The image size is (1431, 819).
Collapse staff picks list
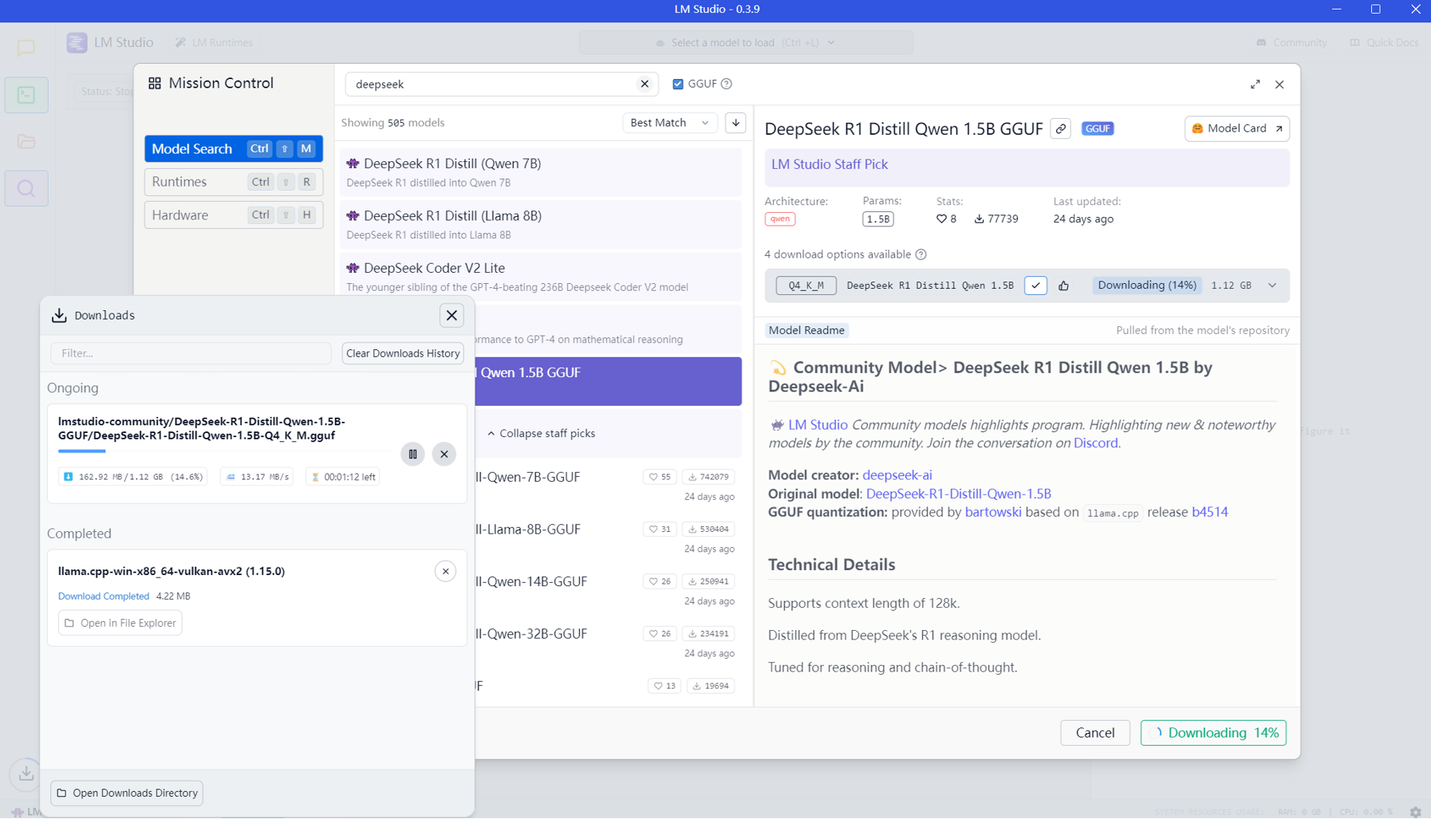(541, 434)
